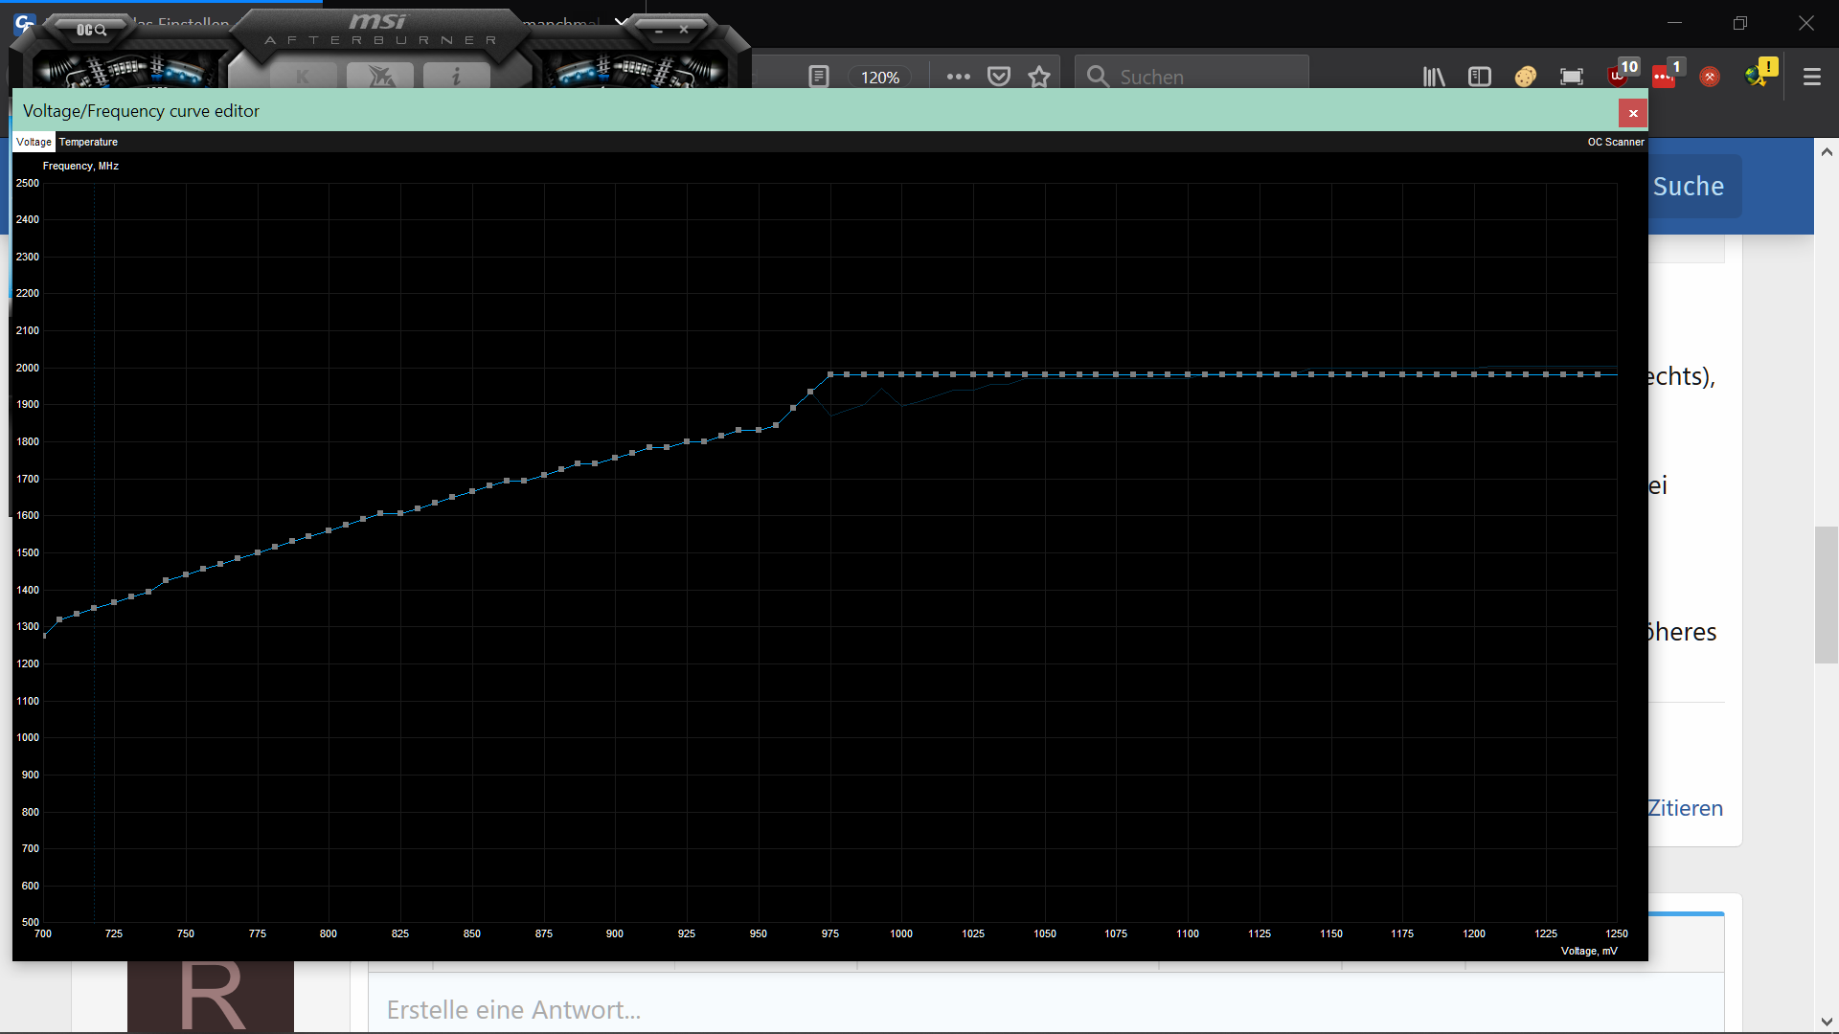Click the Afterburner Kombustor K button
Screen dimensions: 1839x1034
pyautogui.click(x=303, y=77)
